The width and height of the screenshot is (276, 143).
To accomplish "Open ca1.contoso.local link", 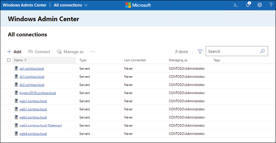I will point(32,69).
